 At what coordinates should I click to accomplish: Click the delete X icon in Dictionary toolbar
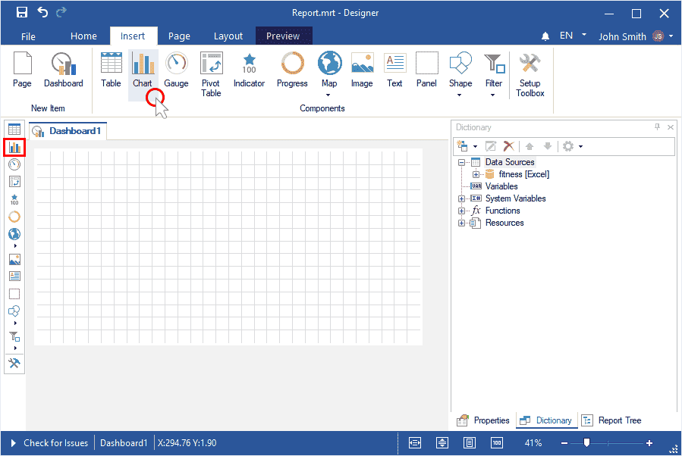[x=508, y=146]
